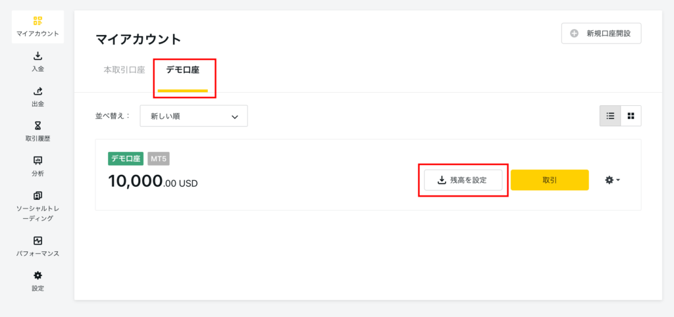Click the yellow 取引 button
The height and width of the screenshot is (317, 674).
coord(550,180)
